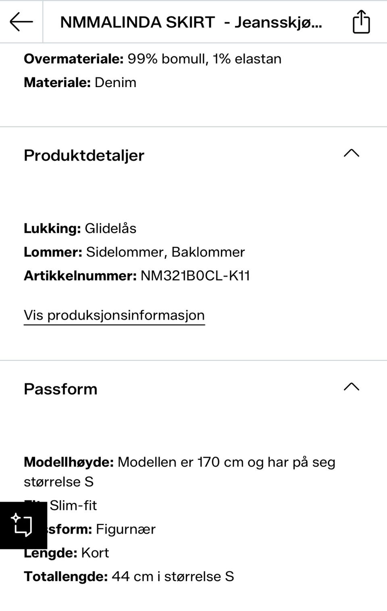Click the Overmateriale 99% bomull line

point(152,59)
